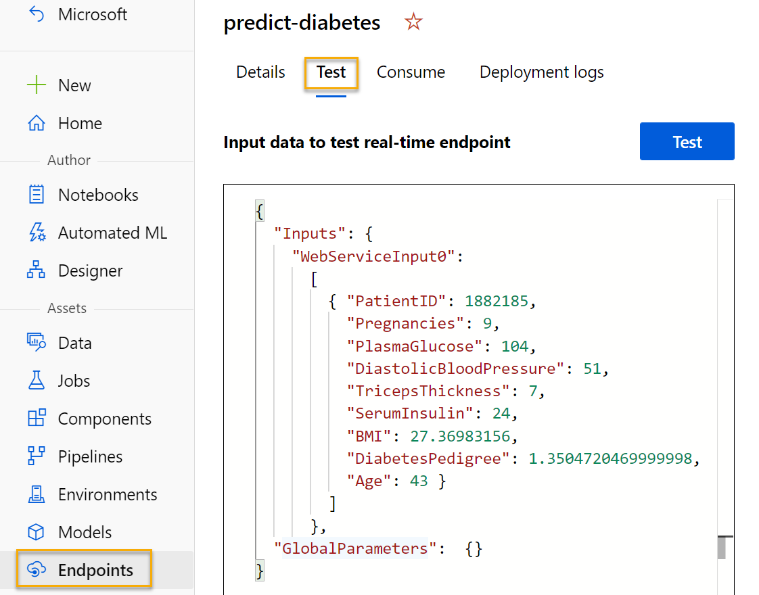Open Jobs using the flask icon
Viewport: 759px width, 595px height.
point(36,381)
